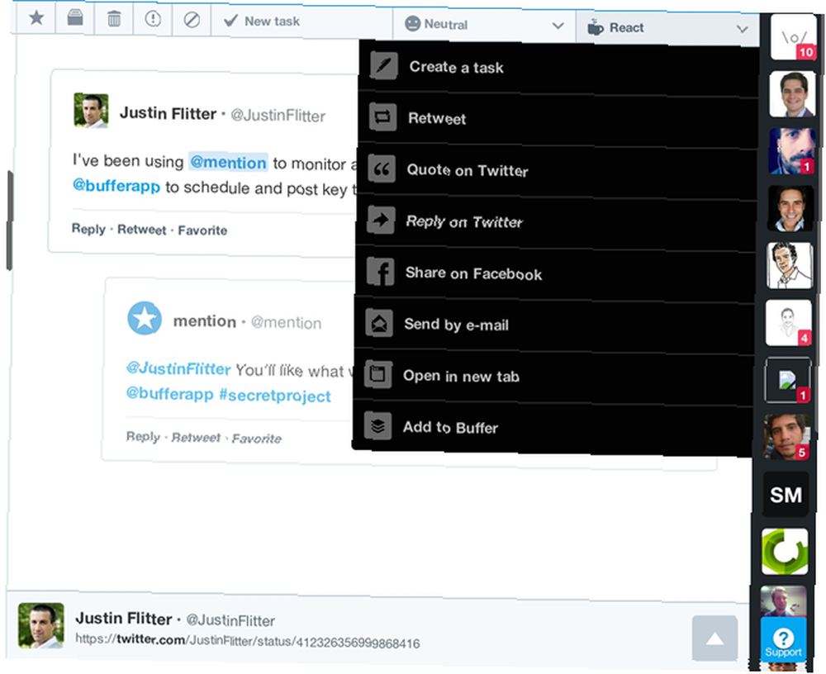Choose Create a task menu entry
Viewport: 826px width, 674px height.
(558, 68)
